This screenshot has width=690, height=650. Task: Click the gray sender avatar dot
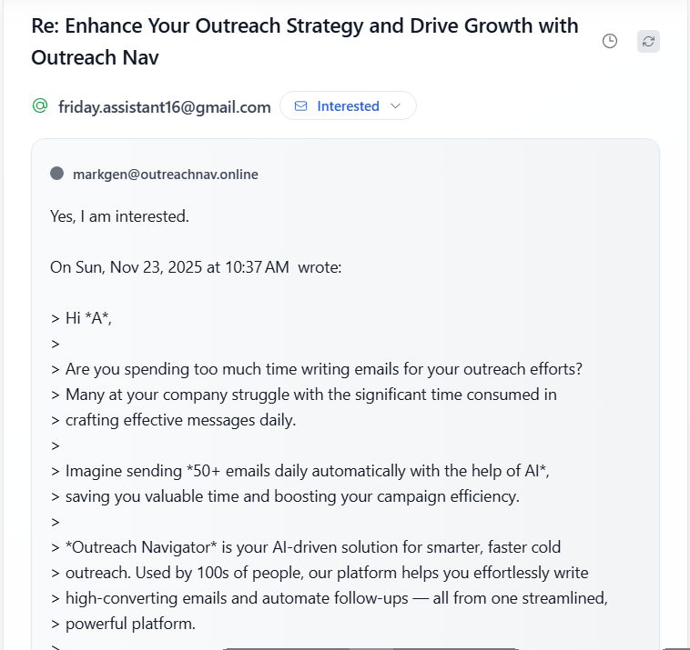coord(56,174)
